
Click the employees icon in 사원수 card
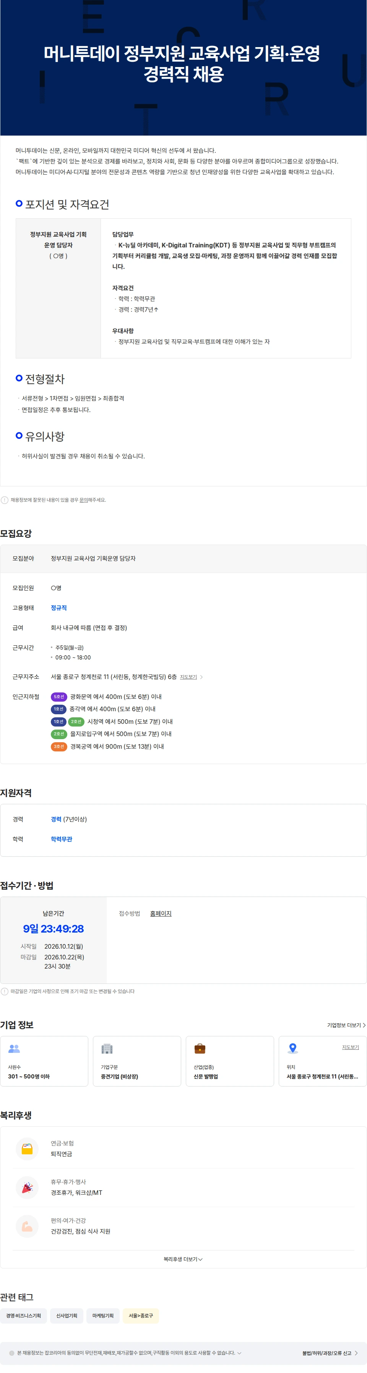(x=15, y=1048)
